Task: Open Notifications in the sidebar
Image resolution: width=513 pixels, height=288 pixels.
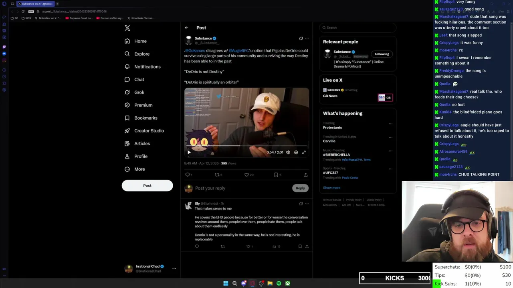Action: (142, 67)
